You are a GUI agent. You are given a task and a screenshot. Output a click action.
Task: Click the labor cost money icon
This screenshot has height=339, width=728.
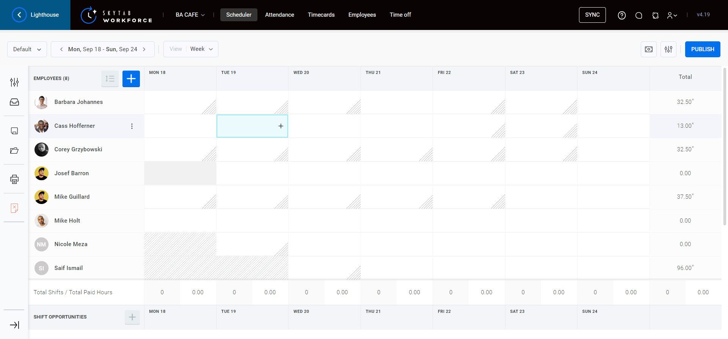(x=649, y=49)
